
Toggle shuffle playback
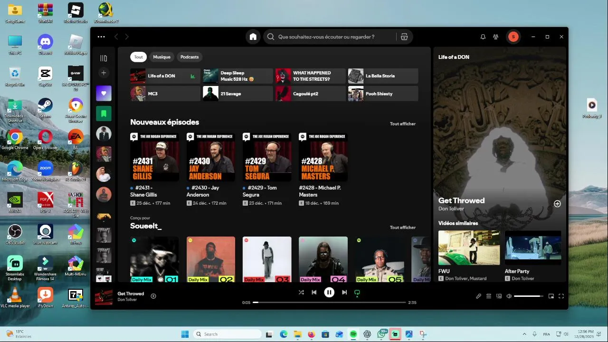(x=301, y=292)
